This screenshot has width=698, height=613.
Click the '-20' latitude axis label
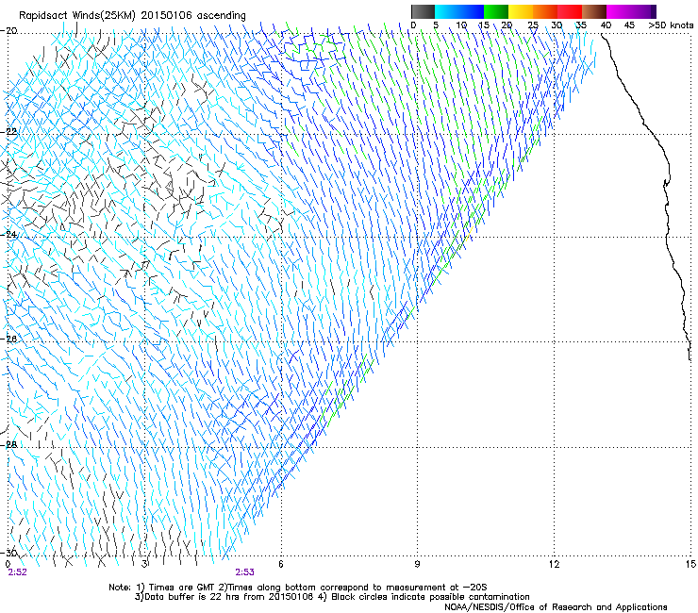(8, 31)
